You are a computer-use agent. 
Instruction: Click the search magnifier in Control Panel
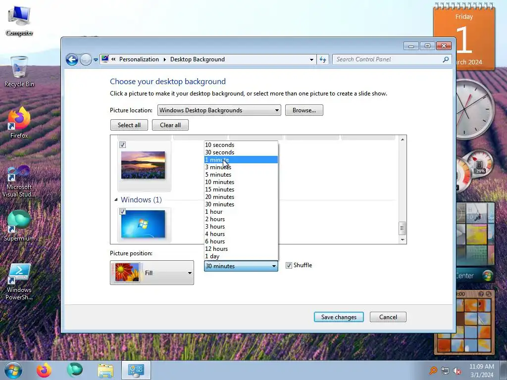point(446,59)
